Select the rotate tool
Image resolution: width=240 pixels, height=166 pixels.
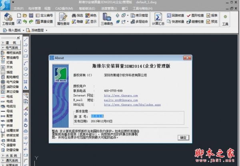26,126
